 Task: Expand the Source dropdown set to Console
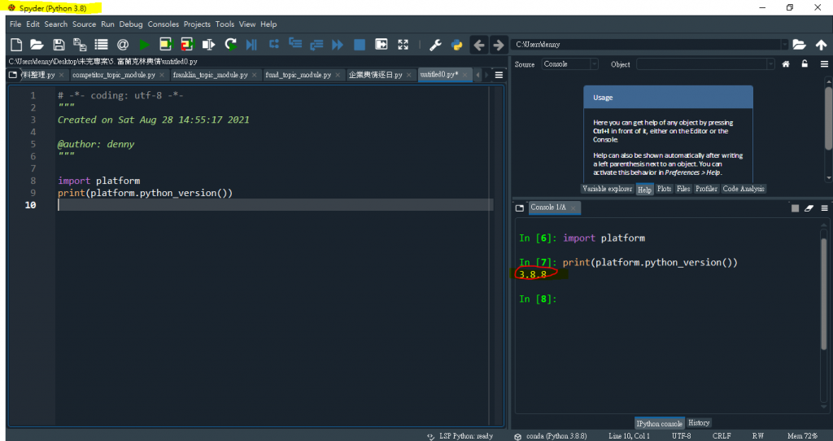593,64
